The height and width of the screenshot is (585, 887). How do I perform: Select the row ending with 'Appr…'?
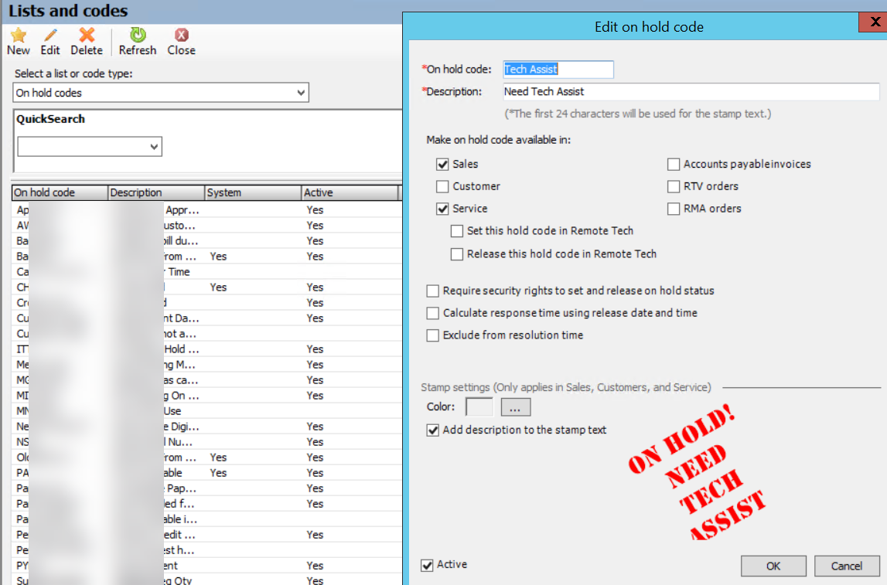click(x=206, y=210)
